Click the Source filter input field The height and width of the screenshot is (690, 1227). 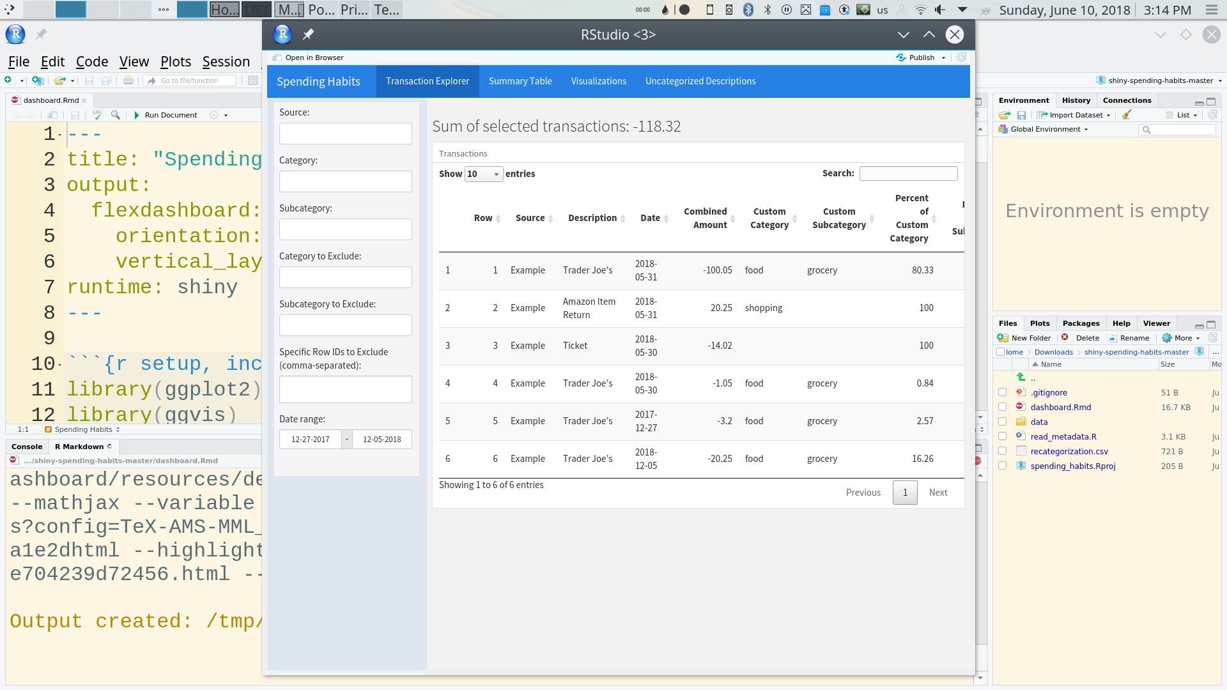coord(346,134)
